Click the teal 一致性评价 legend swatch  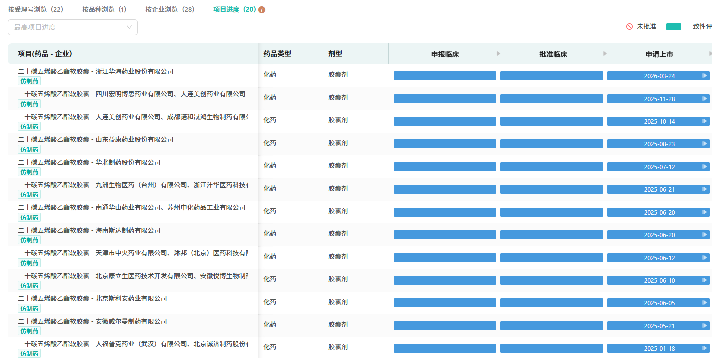click(673, 27)
